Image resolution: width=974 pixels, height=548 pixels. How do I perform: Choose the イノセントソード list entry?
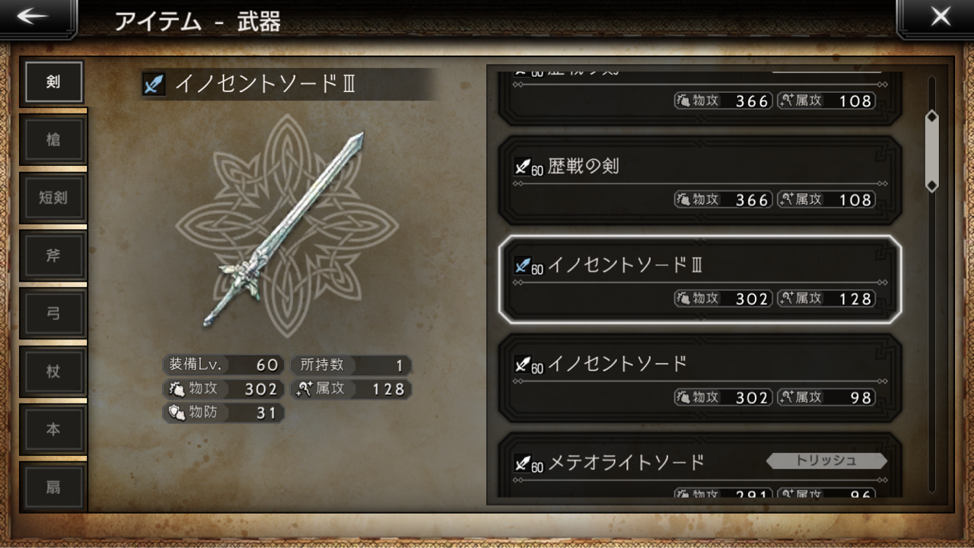(x=700, y=378)
